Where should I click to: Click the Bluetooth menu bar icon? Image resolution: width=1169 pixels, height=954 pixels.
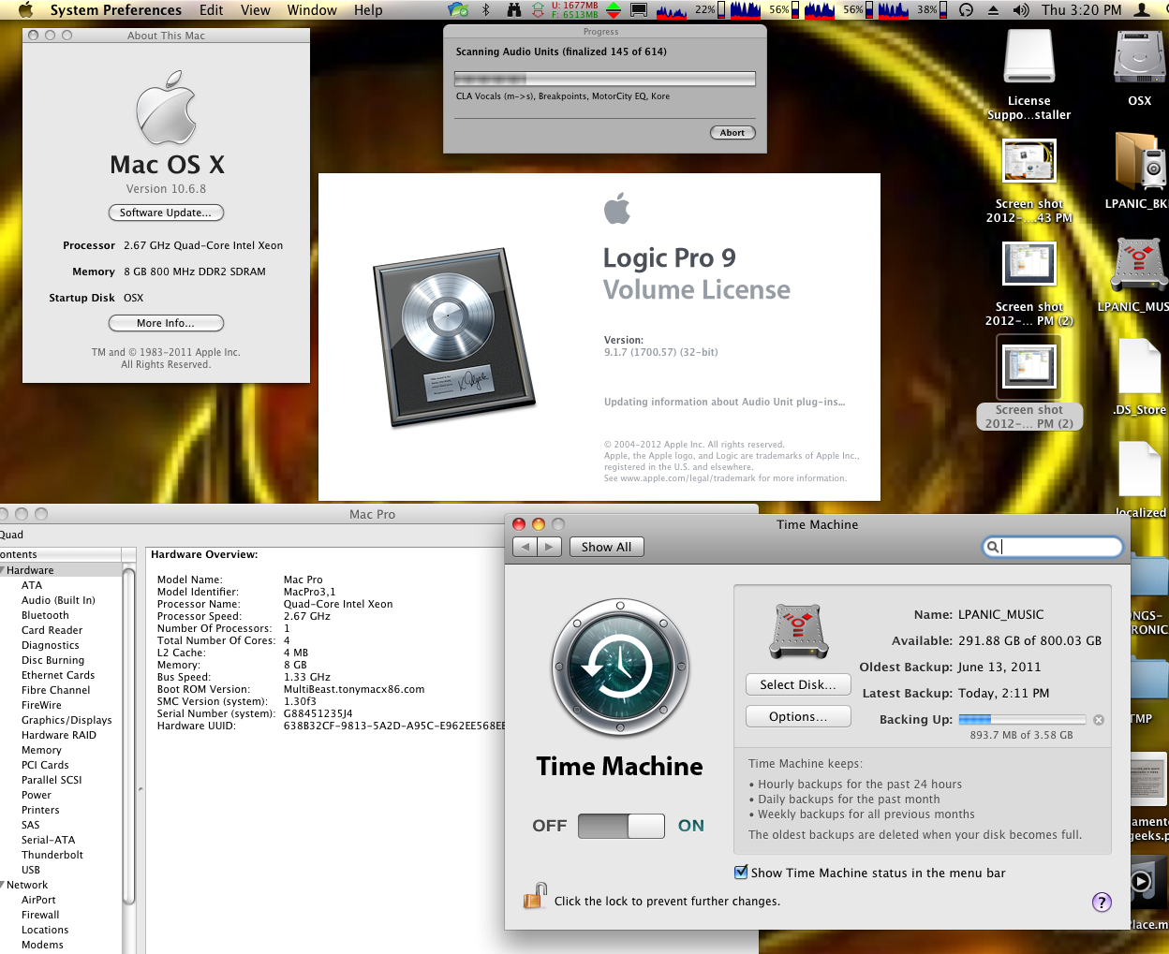point(485,9)
